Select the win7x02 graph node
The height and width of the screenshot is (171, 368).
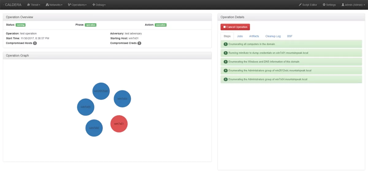click(94, 128)
